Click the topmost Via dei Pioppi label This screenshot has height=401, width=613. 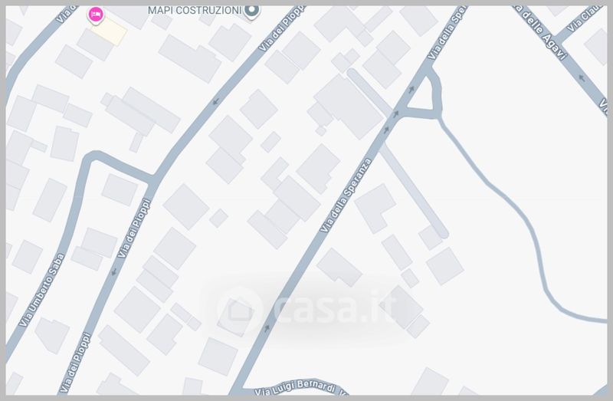tap(281, 28)
